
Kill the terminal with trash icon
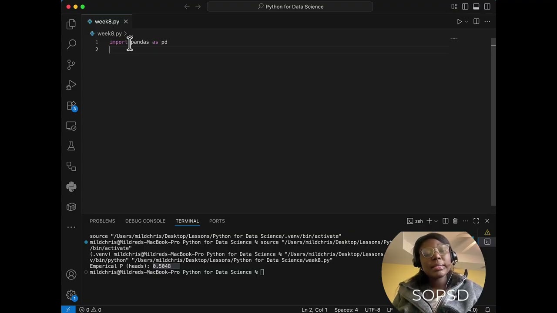click(x=455, y=221)
